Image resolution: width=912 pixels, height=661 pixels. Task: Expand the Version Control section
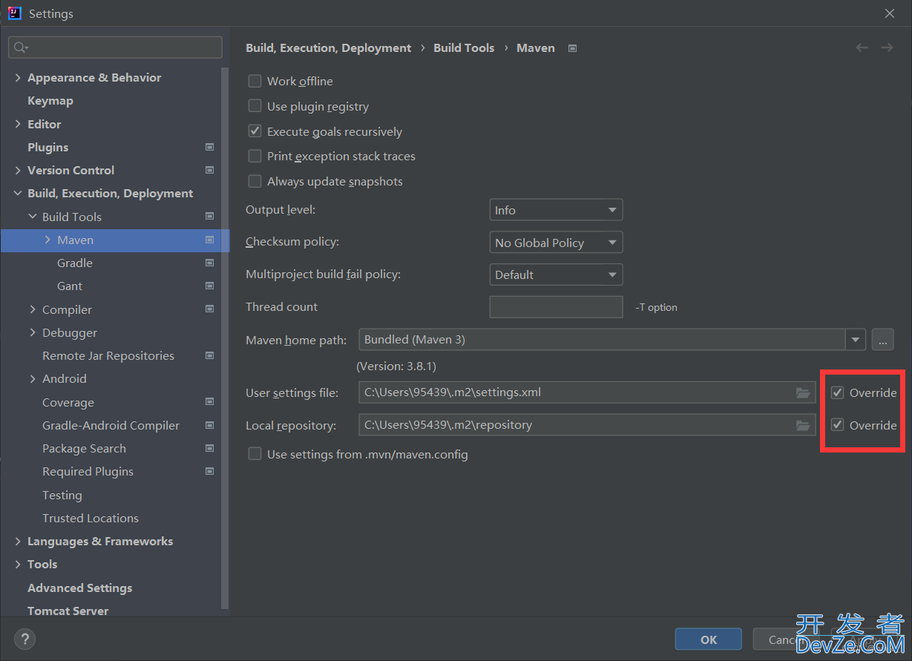pos(18,170)
